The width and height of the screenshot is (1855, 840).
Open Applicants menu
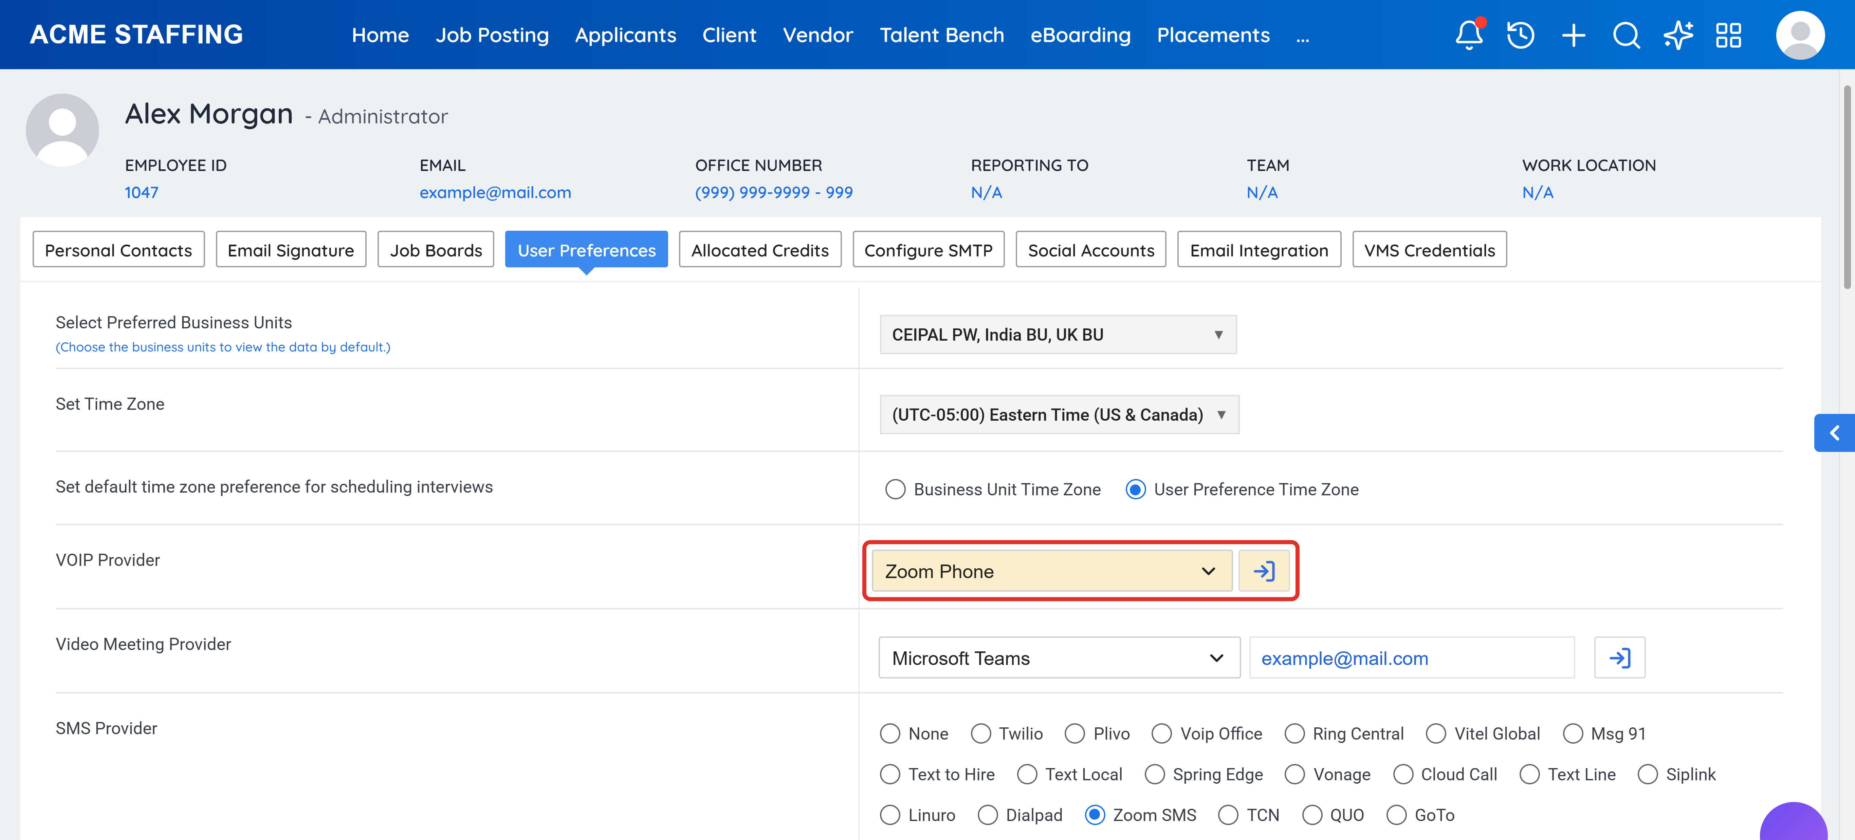point(625,35)
